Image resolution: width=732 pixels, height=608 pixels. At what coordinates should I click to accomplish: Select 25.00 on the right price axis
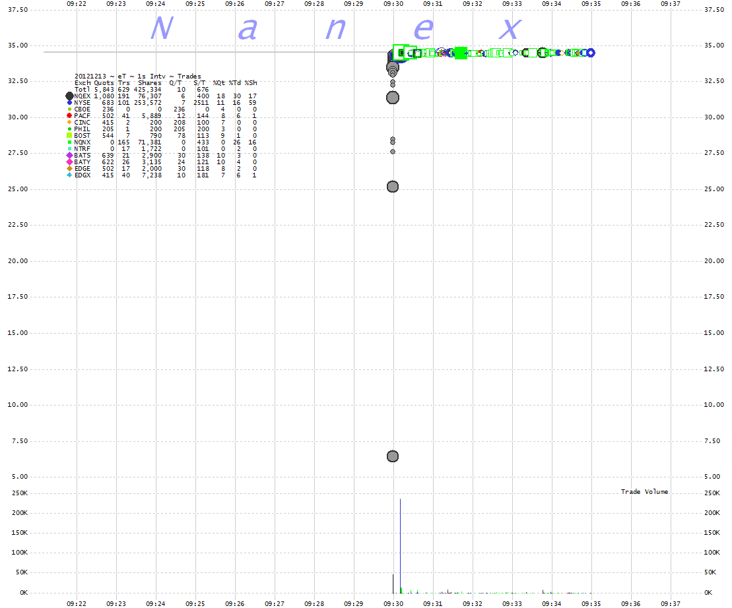(714, 189)
